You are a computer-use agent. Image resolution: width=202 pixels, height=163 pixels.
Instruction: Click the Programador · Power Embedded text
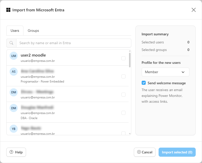point(42,82)
